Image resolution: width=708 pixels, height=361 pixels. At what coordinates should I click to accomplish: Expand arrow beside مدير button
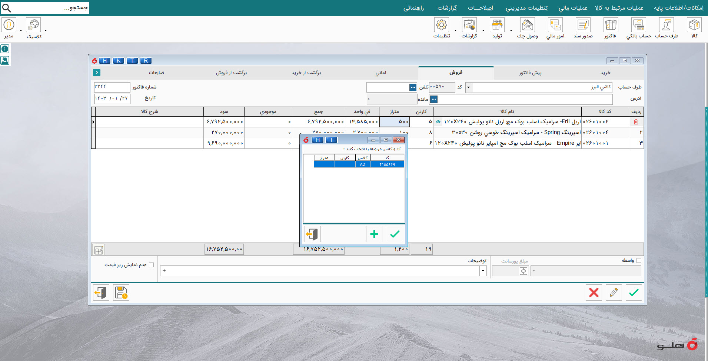coord(21,31)
